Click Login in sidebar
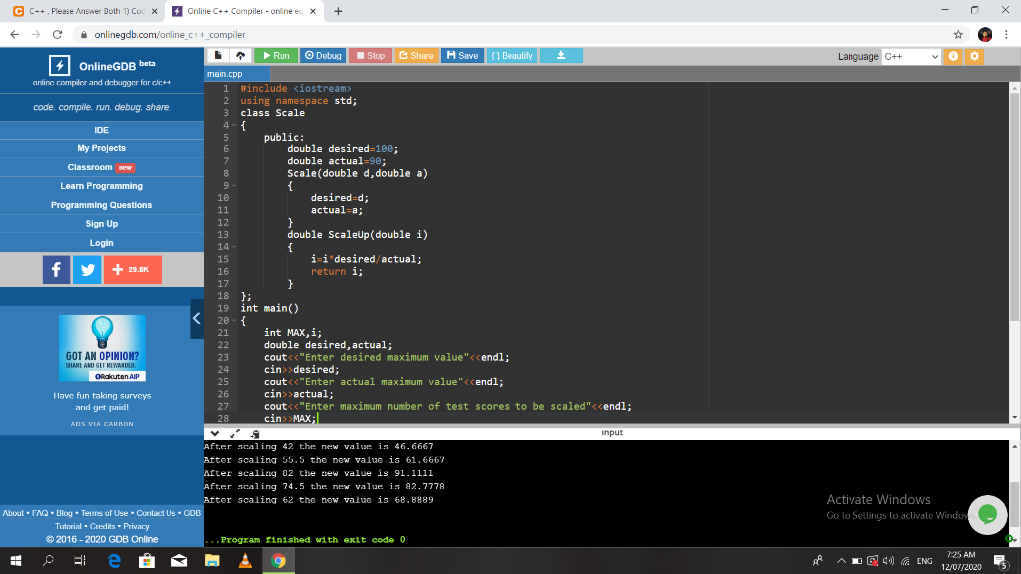The width and height of the screenshot is (1021, 574). pos(102,243)
